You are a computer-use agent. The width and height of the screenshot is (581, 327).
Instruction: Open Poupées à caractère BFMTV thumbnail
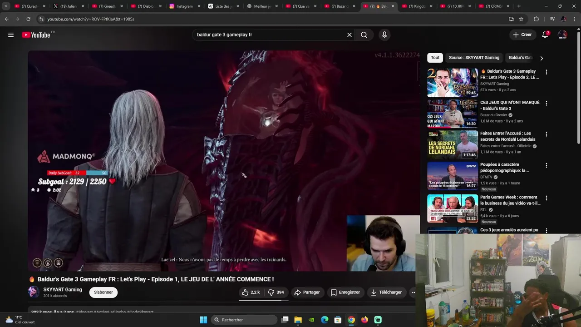[453, 176]
